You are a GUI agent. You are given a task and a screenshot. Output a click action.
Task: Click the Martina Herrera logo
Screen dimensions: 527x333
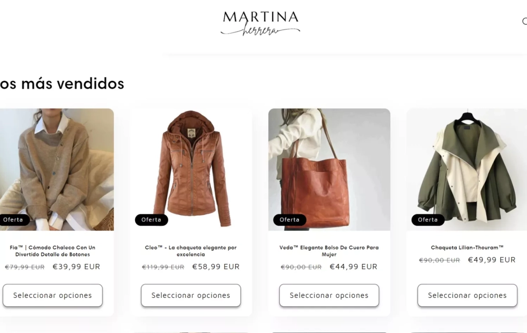coord(260,23)
